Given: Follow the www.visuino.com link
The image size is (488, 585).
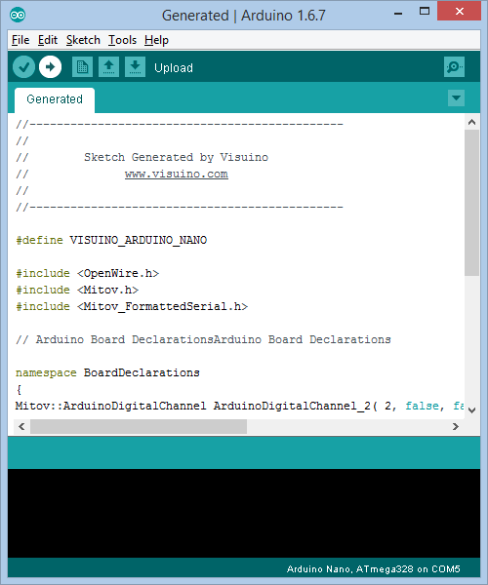Looking at the screenshot, I should coord(177,175).
